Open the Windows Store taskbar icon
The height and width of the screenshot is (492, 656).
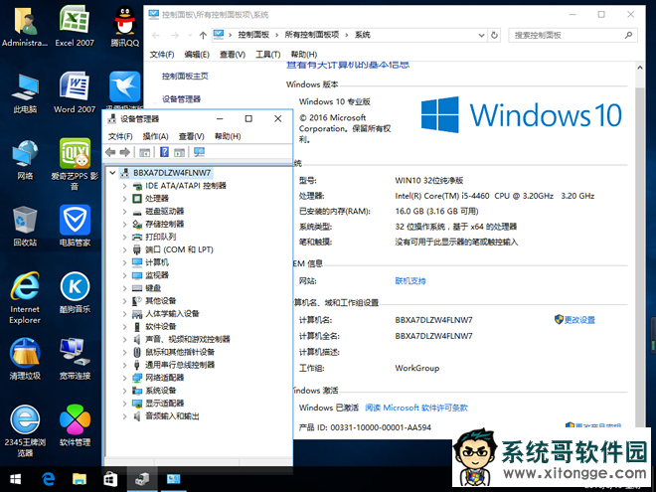pyautogui.click(x=110, y=479)
